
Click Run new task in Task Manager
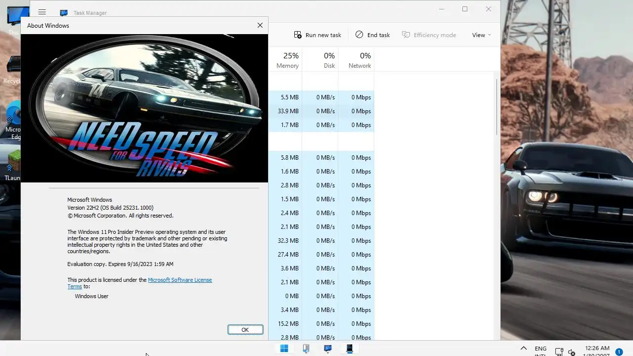(317, 35)
